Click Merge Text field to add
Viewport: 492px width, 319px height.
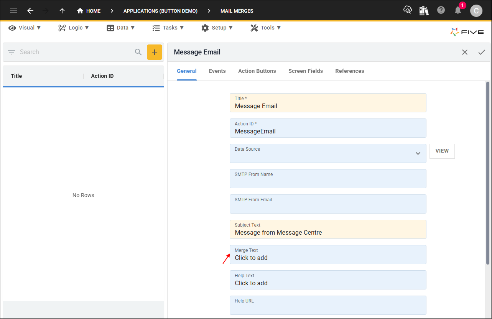coord(328,255)
